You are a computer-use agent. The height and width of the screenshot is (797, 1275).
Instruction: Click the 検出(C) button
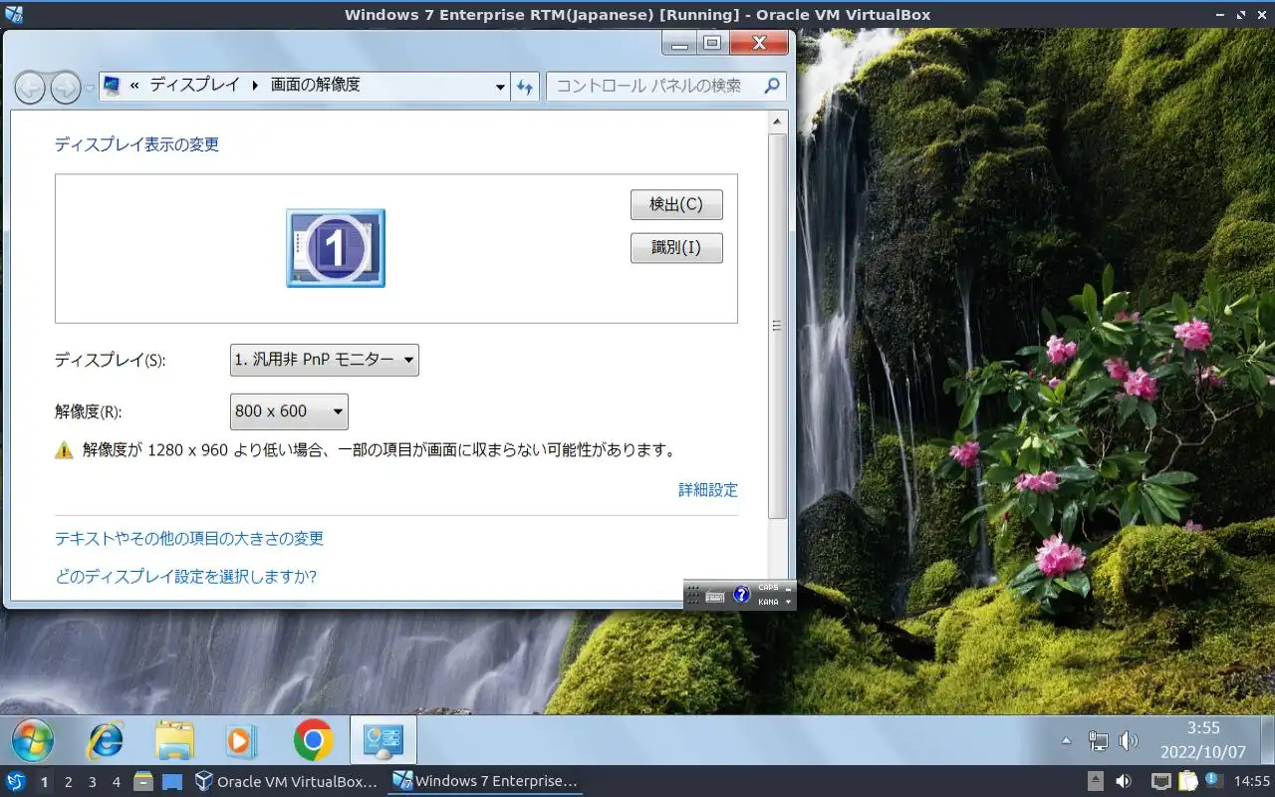(x=676, y=204)
